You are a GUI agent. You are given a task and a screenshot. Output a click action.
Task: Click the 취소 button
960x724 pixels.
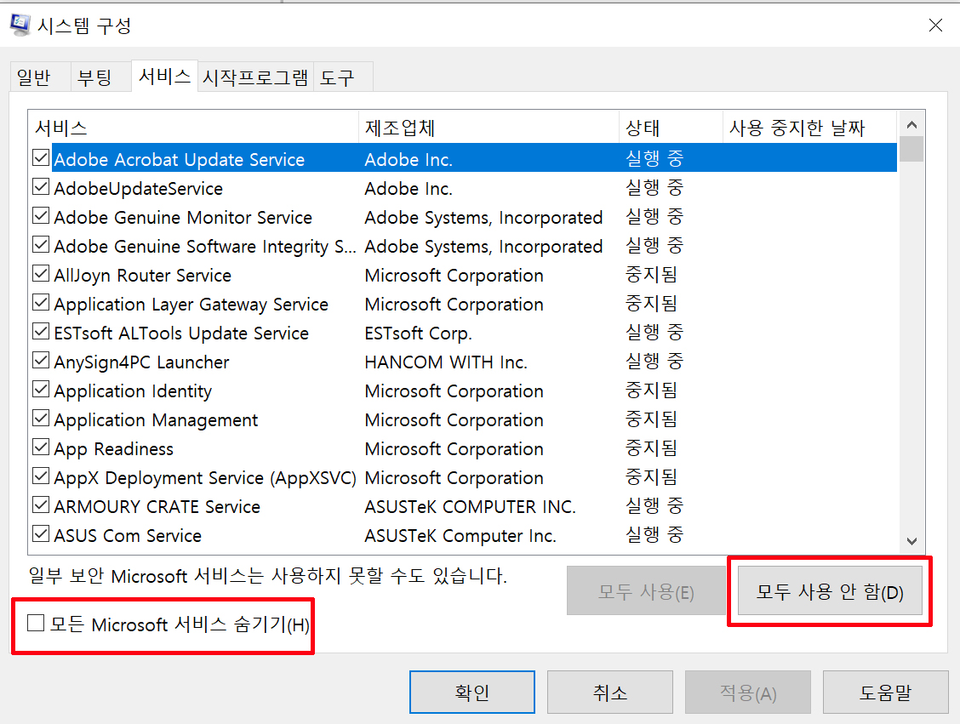tap(610, 693)
